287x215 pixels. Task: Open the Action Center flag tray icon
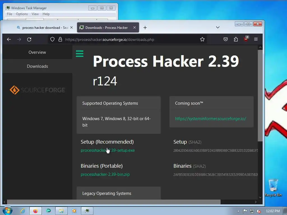point(245,211)
